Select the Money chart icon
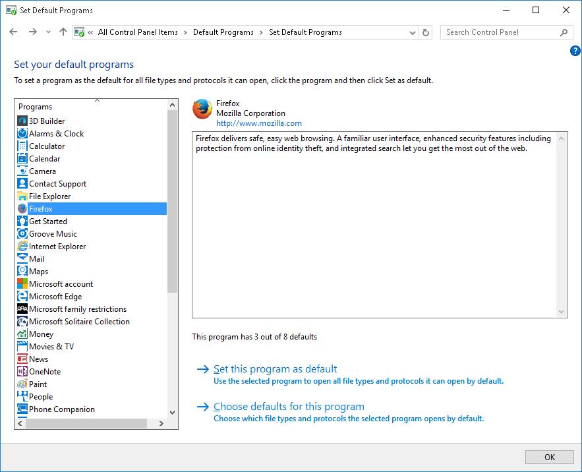Screen dimensions: 582x472 22,334
